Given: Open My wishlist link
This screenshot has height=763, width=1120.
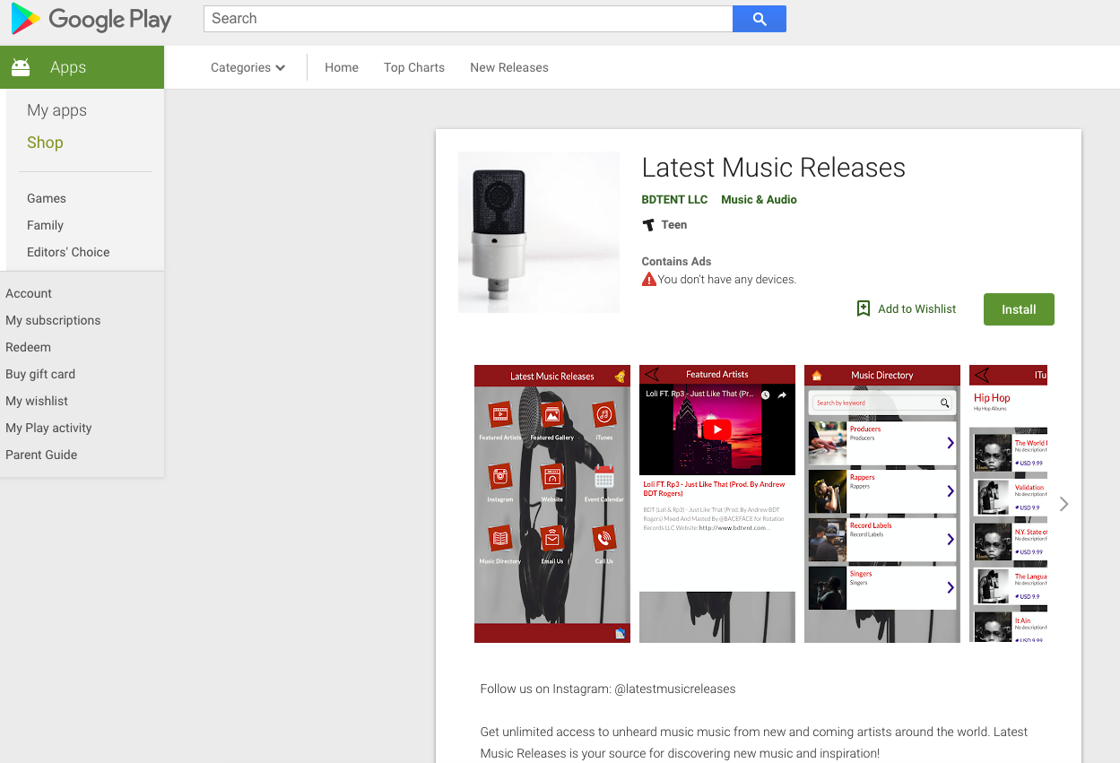Looking at the screenshot, I should point(37,401).
